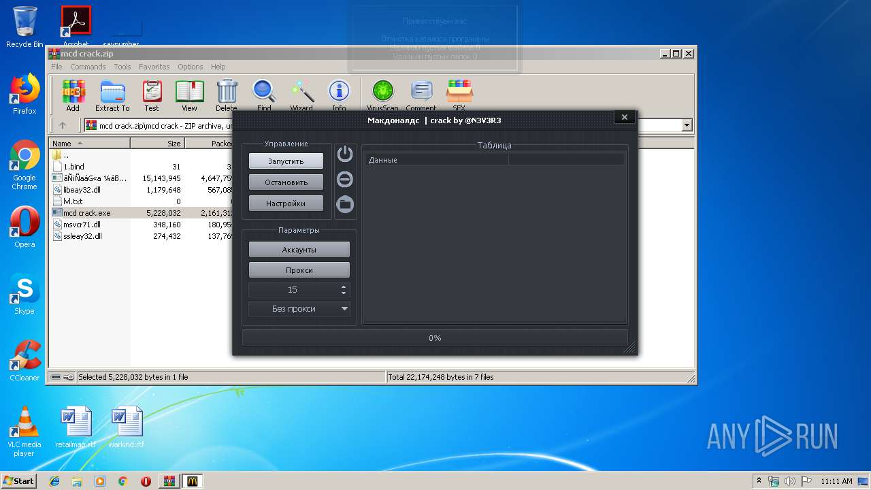
Task: Click the View file icon in WinRAR
Action: coord(189,95)
